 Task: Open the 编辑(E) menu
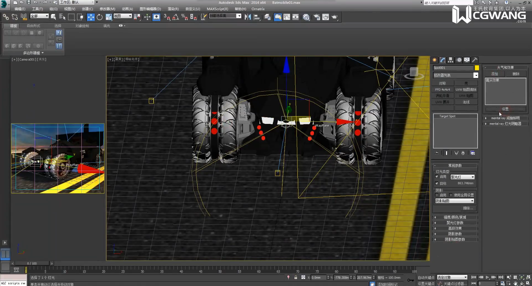click(20, 9)
